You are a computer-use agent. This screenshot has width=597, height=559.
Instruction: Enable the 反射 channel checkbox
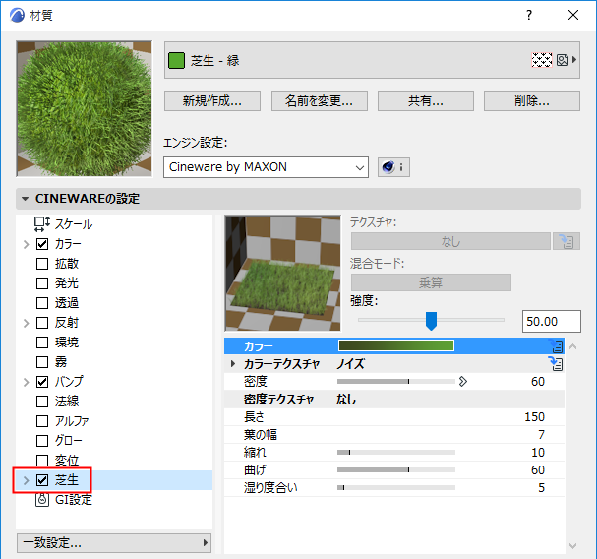pos(42,323)
